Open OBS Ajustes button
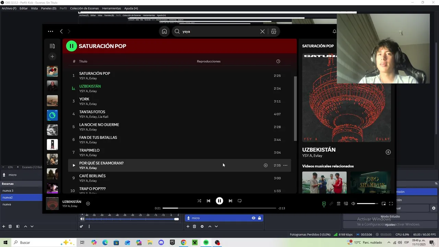 [x=390, y=225]
